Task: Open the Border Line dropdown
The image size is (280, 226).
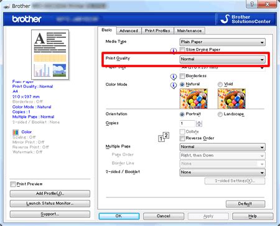Action: click(x=222, y=164)
